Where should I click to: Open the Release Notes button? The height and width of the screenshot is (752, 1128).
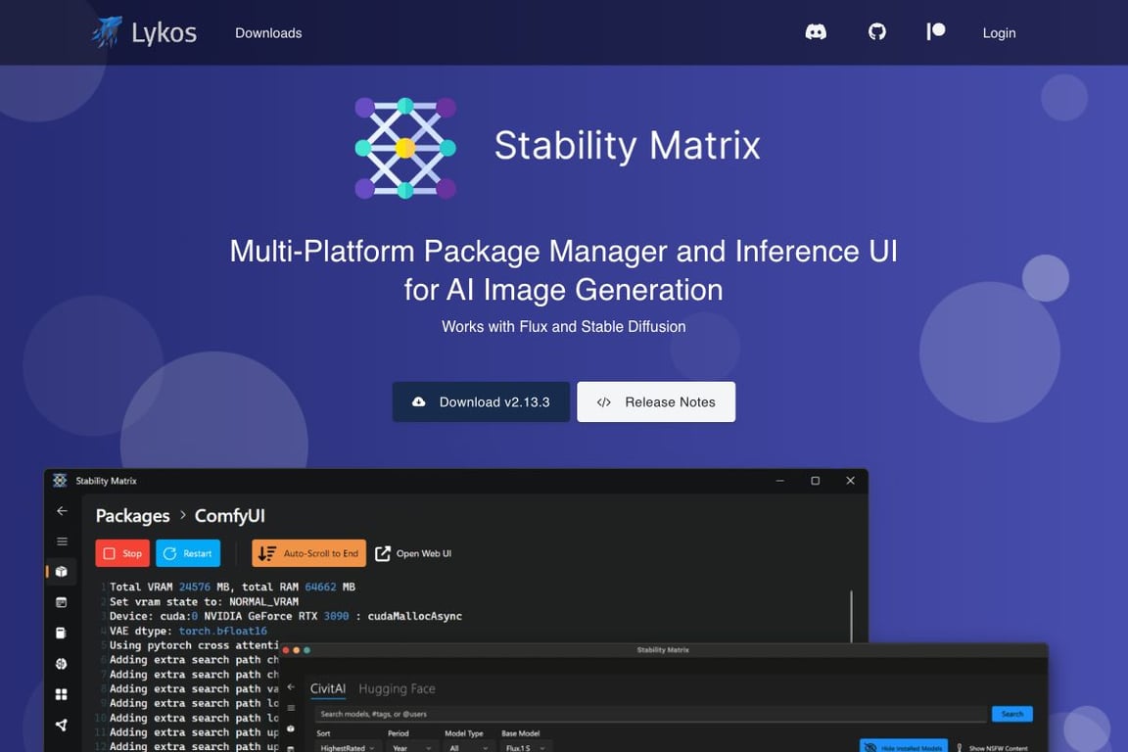656,401
